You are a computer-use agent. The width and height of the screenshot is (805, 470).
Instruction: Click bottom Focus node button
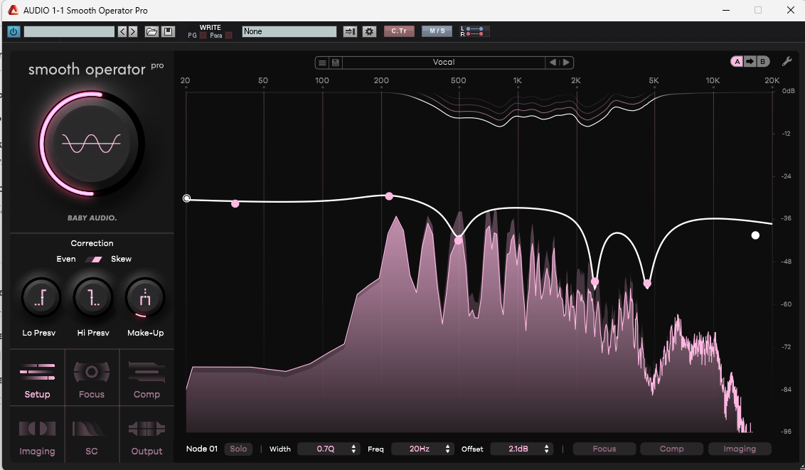[x=604, y=449]
